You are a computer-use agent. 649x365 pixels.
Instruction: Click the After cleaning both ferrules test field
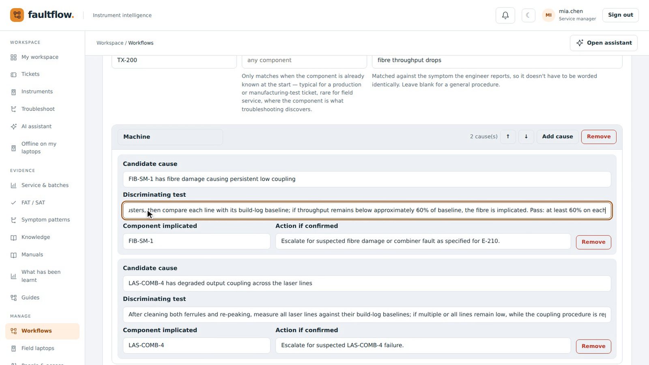[367, 315]
